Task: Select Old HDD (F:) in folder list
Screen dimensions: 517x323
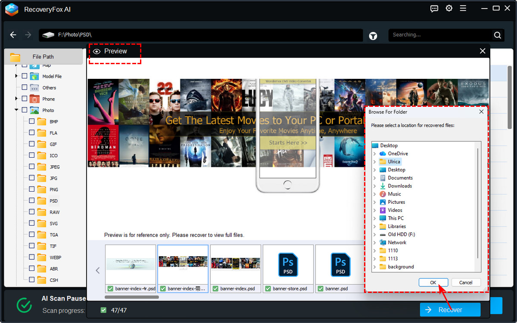Action: pyautogui.click(x=401, y=234)
